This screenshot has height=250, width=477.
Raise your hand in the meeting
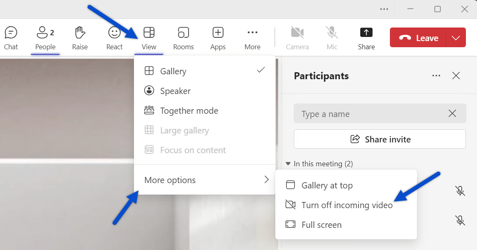(80, 38)
